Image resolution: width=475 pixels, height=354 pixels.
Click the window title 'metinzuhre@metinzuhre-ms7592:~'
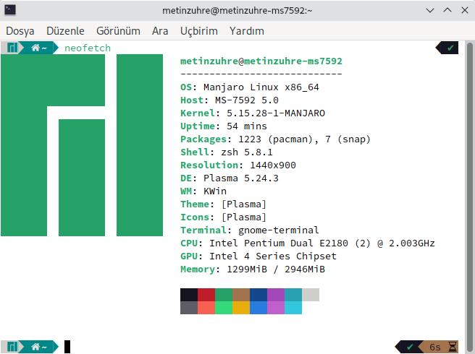237,11
